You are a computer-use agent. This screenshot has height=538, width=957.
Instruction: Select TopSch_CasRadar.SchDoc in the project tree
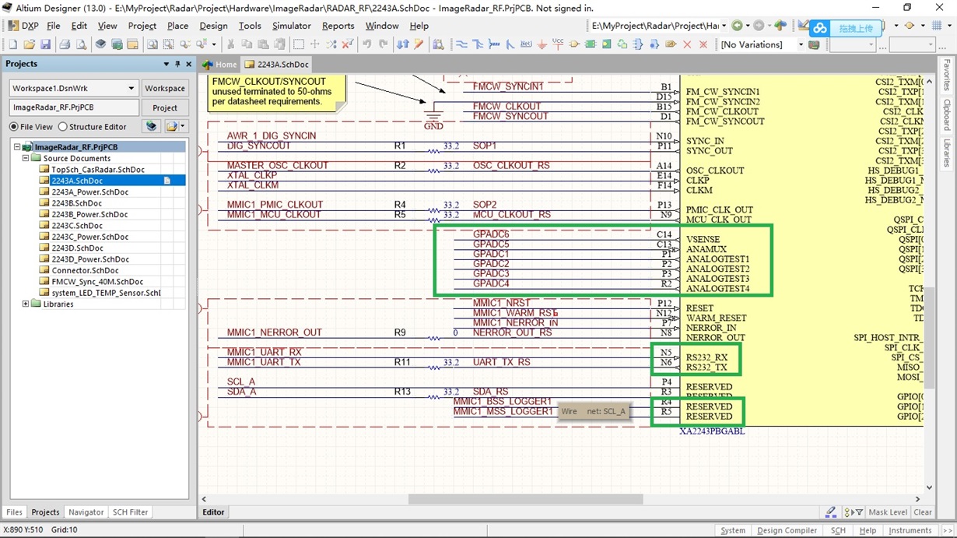(98, 169)
